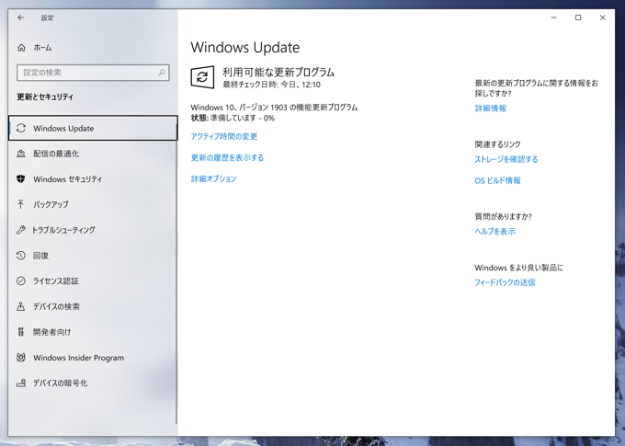
Task: Close the Settings window
Action: 602,17
